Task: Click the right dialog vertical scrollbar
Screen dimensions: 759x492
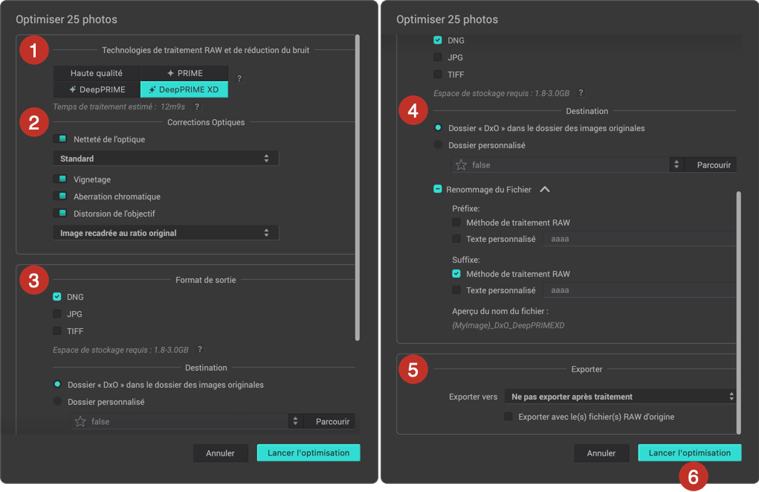Action: [739, 313]
